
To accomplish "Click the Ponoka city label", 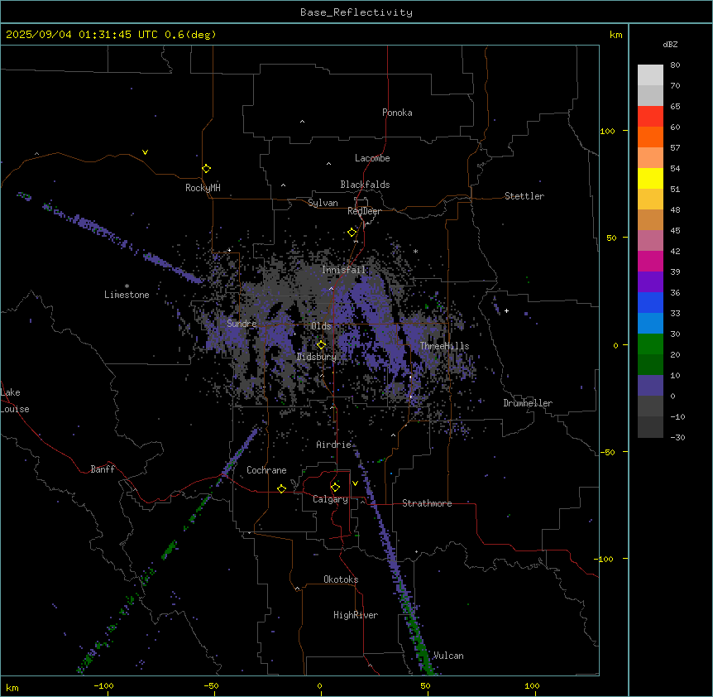I will point(397,113).
